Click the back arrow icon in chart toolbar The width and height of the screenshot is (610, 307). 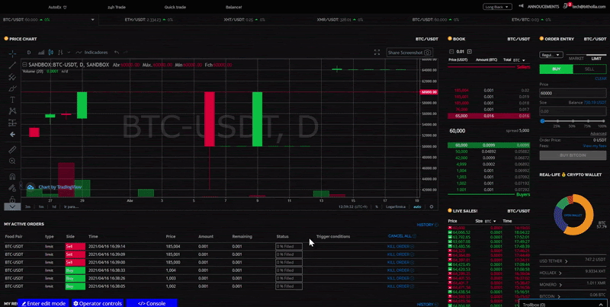pos(12,134)
